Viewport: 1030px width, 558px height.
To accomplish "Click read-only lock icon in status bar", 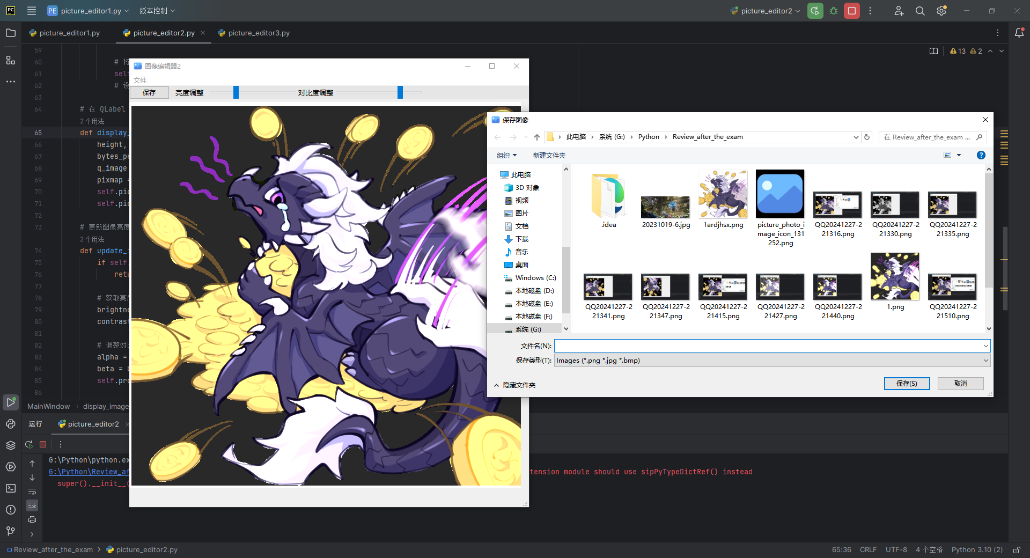I will click(x=1017, y=550).
